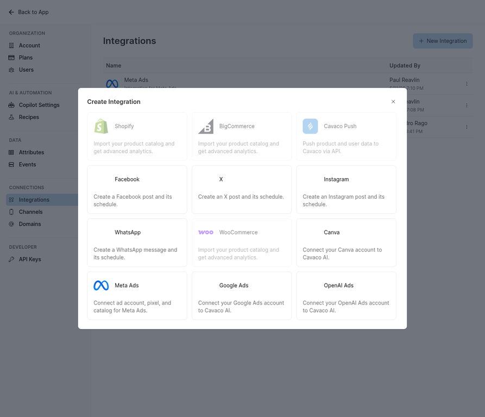Click the Recipes icon
The width and height of the screenshot is (485, 417).
point(11,117)
